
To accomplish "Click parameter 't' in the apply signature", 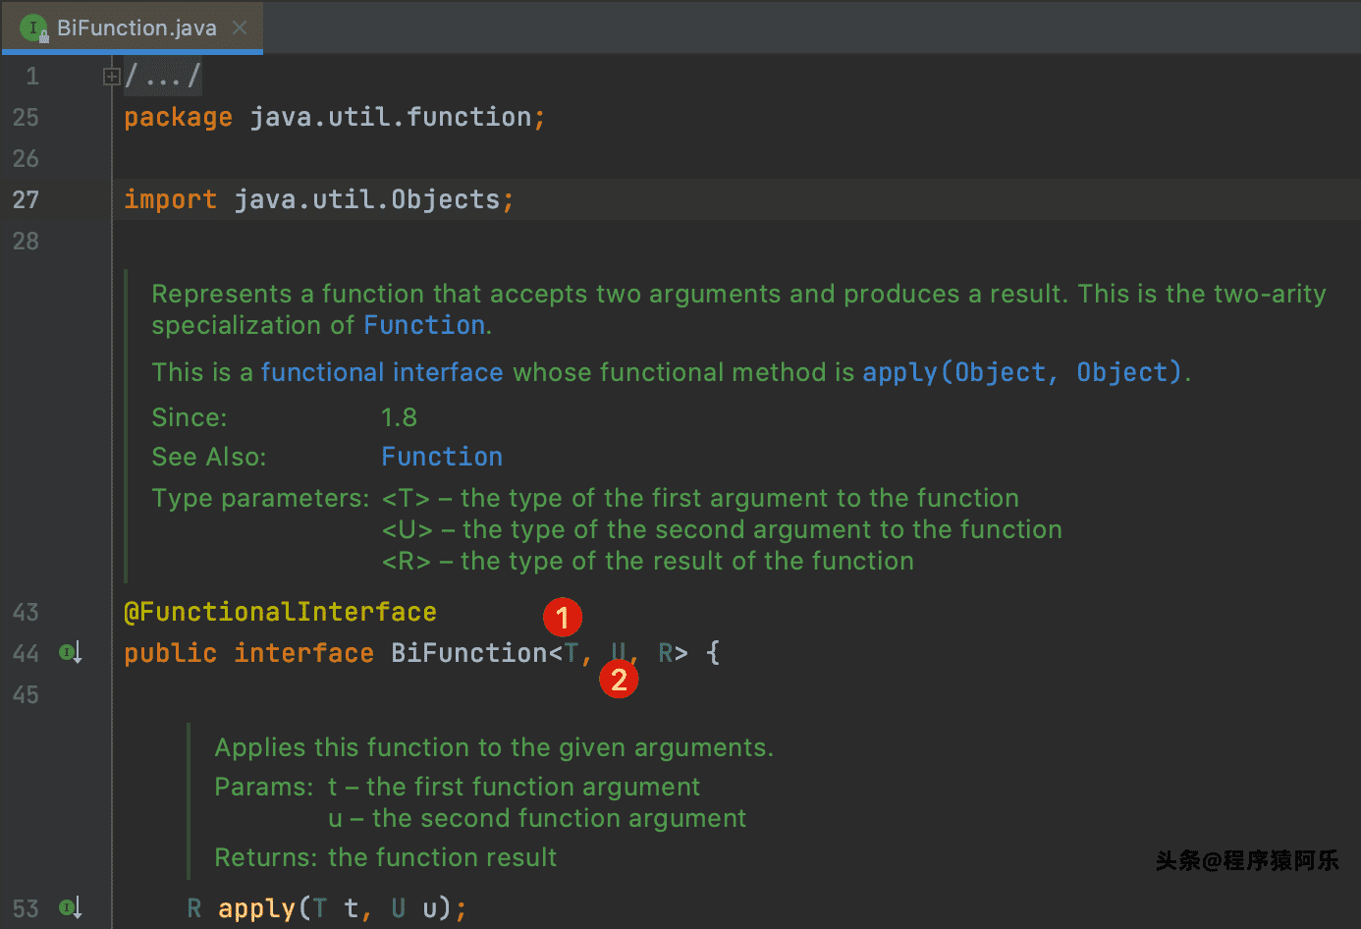I will pos(351,908).
